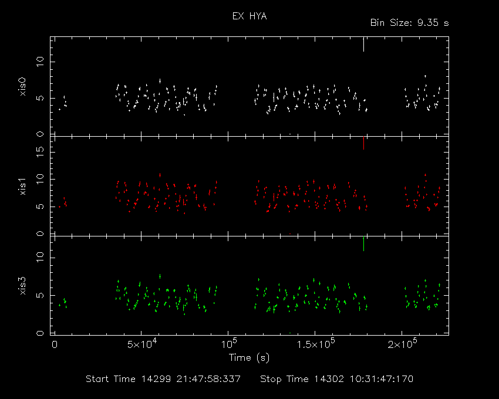
Task: Click the 5 y-axis label of xis0
Action: (x=40, y=97)
